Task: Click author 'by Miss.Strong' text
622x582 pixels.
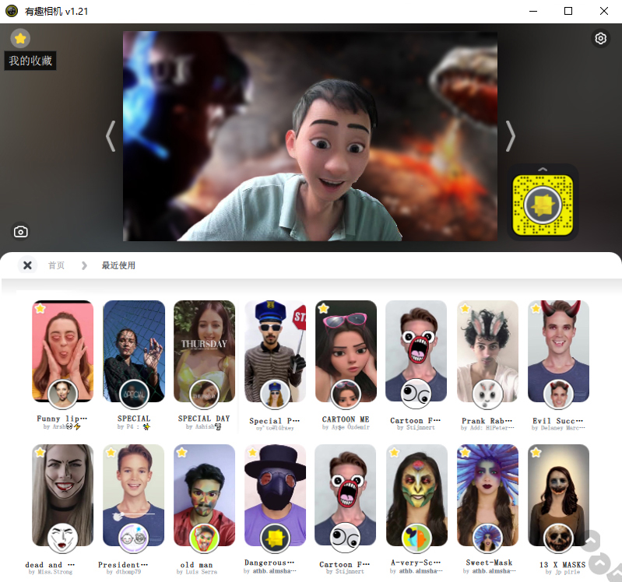Action: click(x=51, y=572)
